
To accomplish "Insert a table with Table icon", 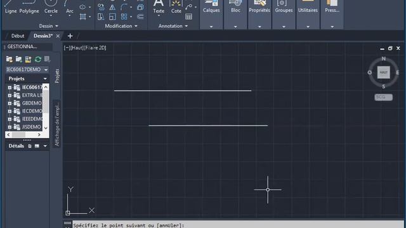I will (189, 17).
